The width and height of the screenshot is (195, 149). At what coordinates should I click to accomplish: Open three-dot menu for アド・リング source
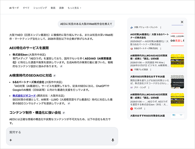pyautogui.click(x=148, y=88)
